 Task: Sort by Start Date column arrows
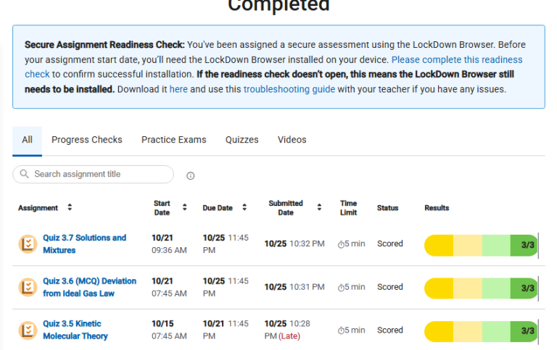[x=184, y=207]
